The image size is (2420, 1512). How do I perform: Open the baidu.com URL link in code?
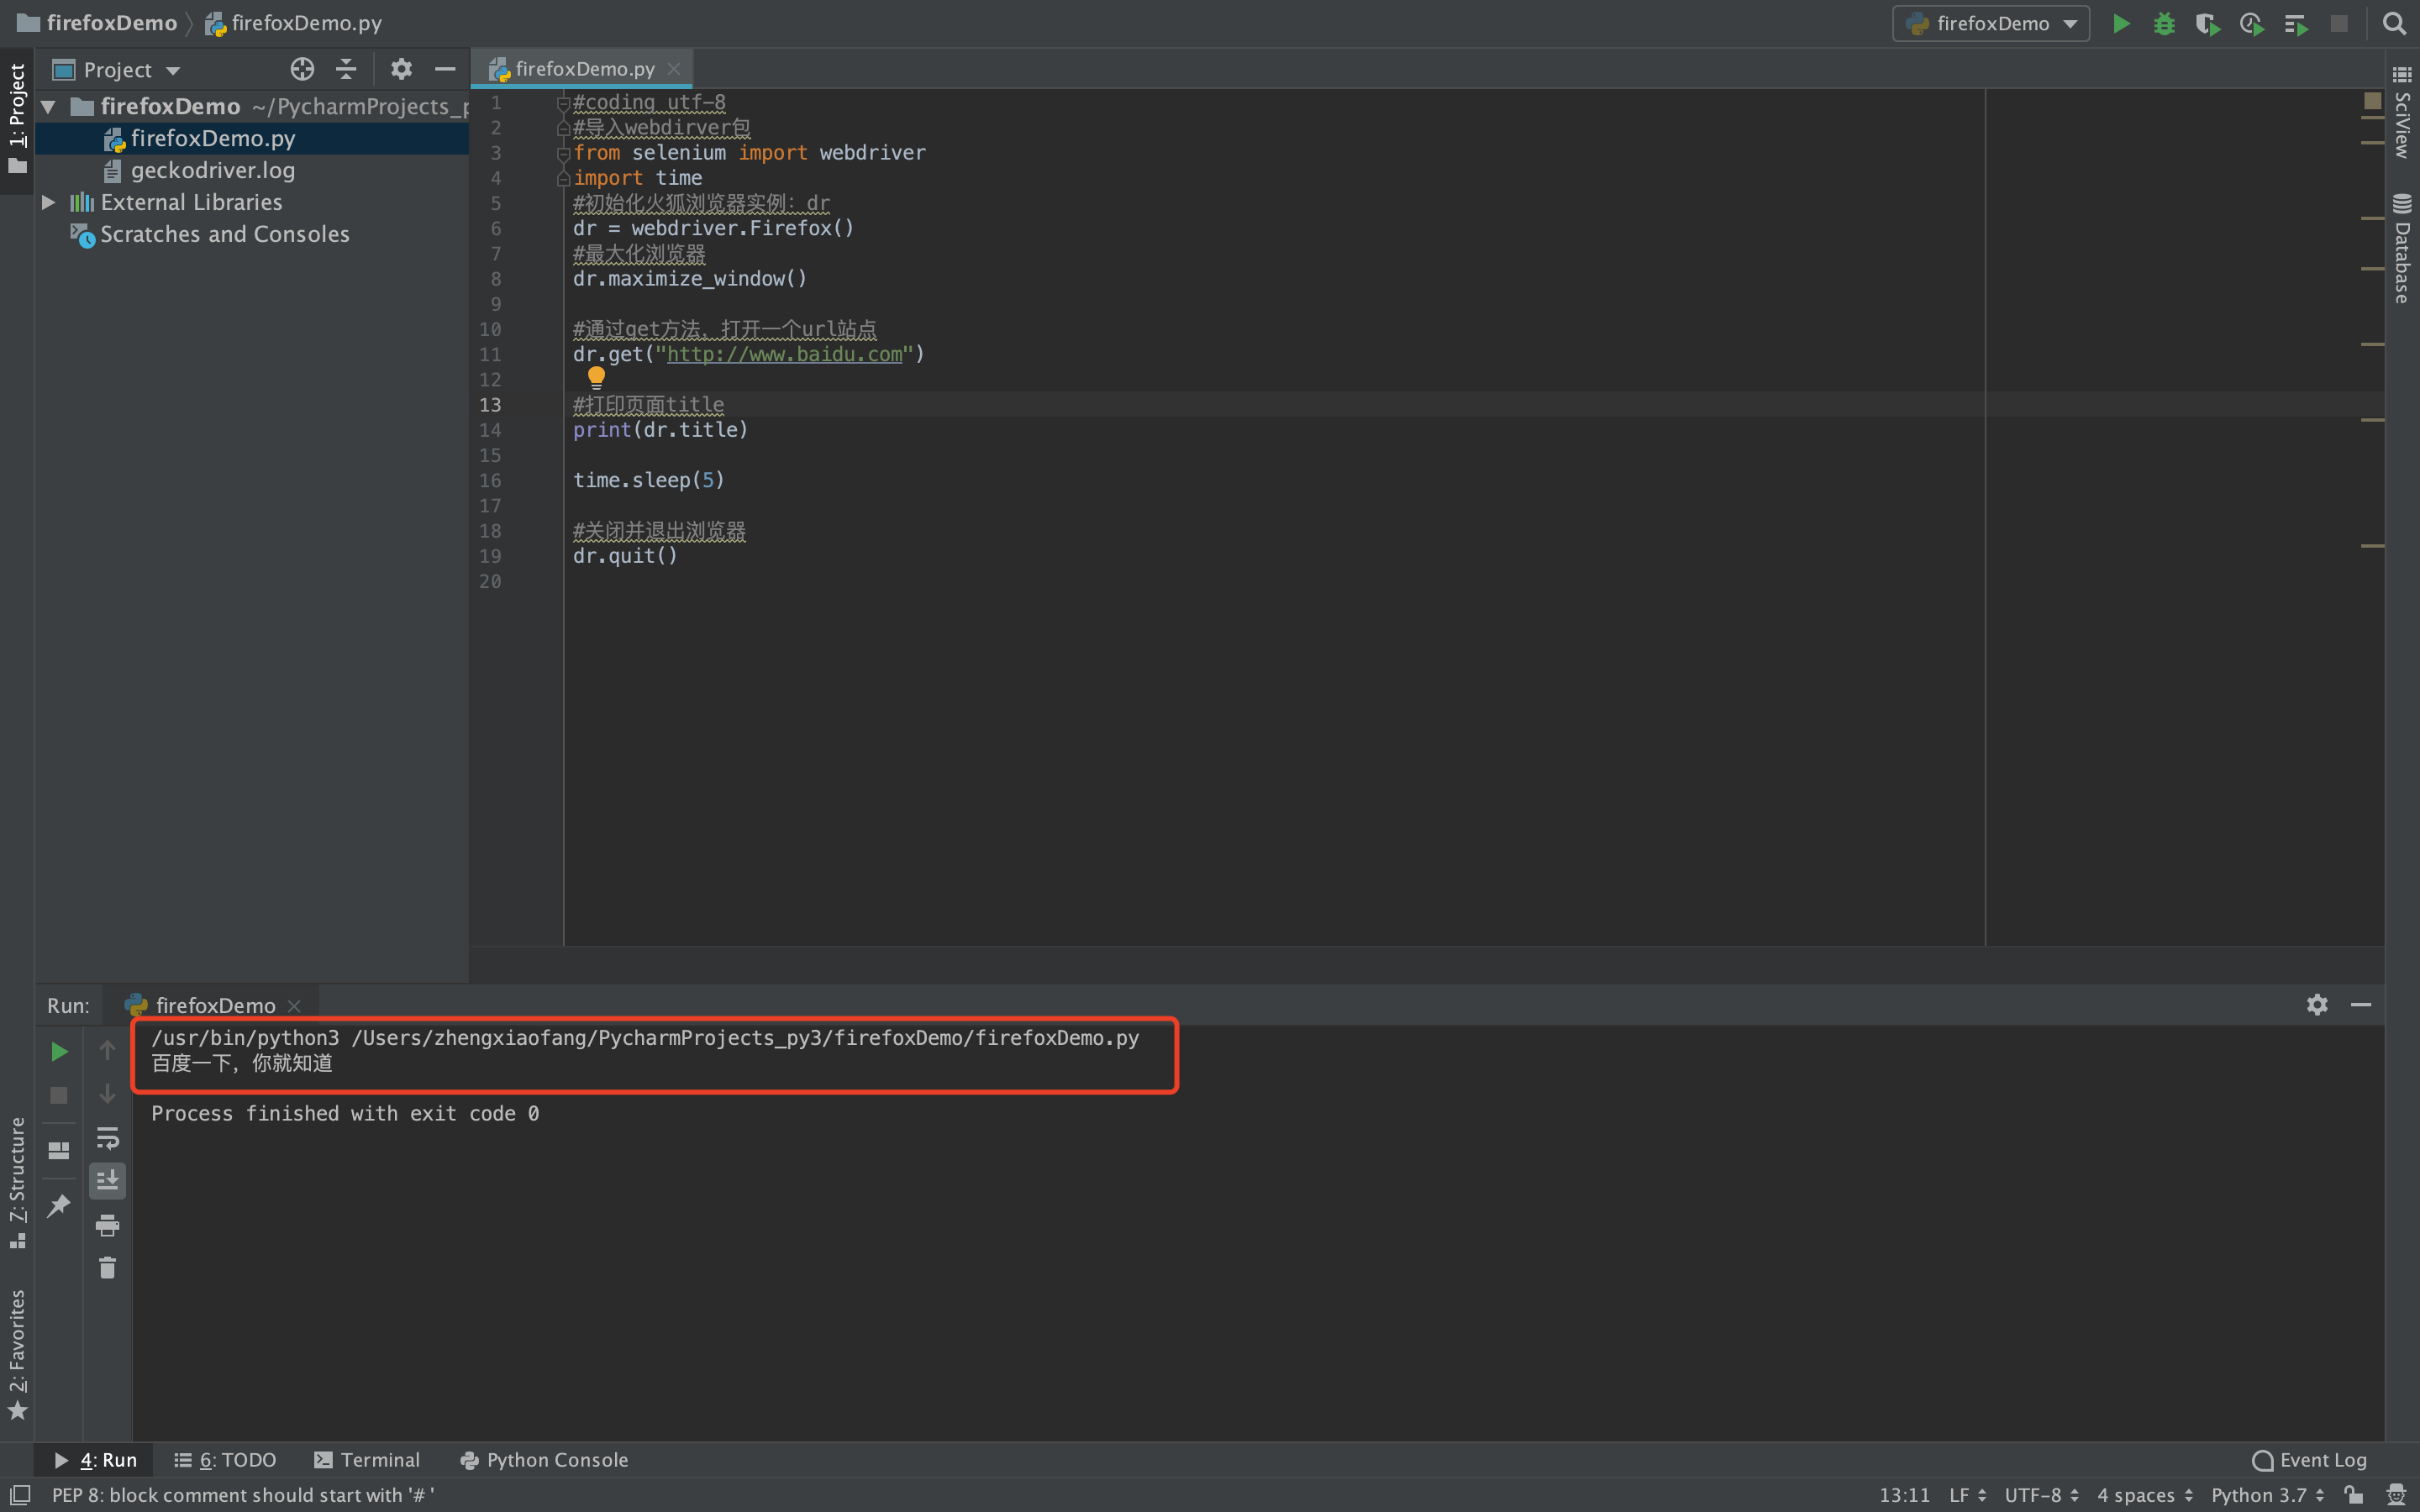(784, 354)
